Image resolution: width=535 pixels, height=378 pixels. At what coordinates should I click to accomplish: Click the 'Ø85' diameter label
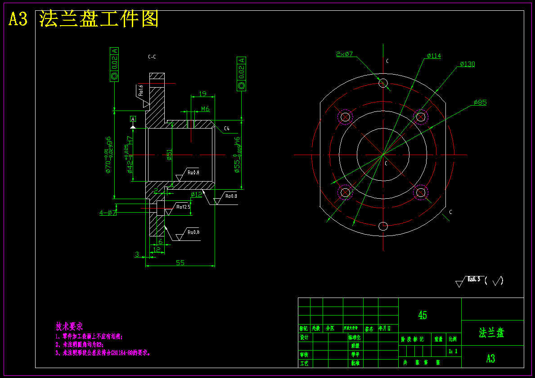[x=480, y=102]
